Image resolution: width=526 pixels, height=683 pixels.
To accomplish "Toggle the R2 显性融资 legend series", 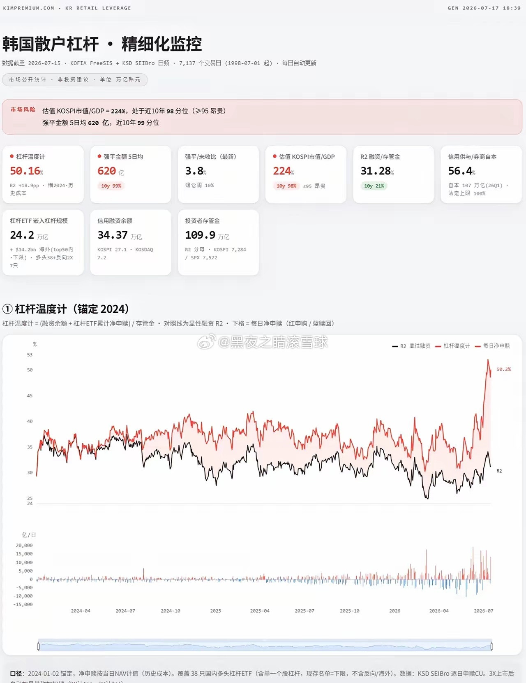I will pos(411,346).
